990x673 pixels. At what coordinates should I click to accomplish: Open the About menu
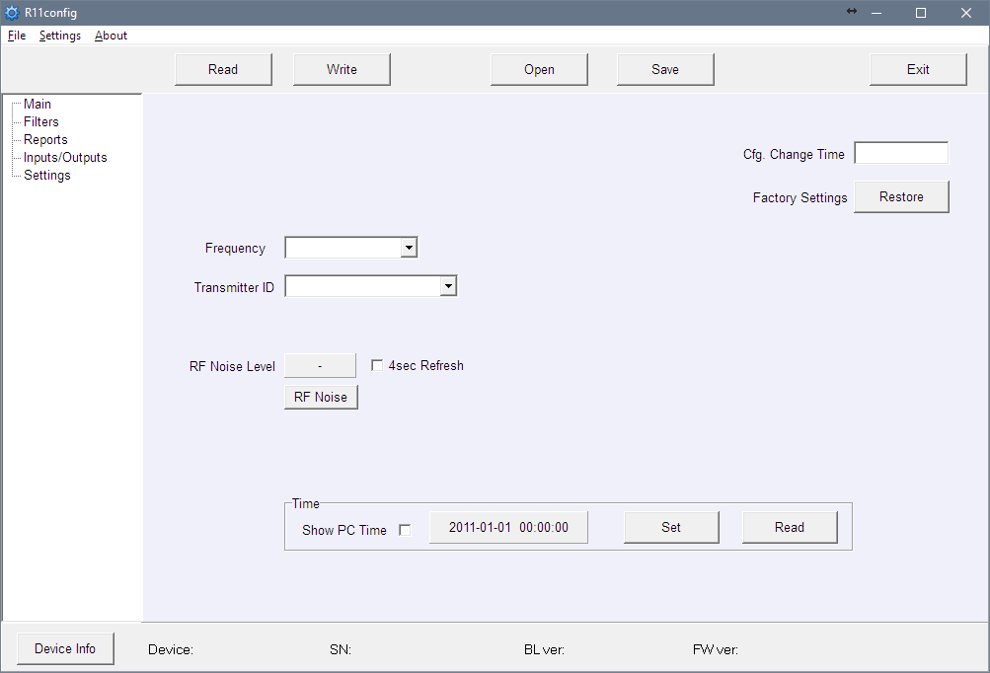pyautogui.click(x=110, y=36)
